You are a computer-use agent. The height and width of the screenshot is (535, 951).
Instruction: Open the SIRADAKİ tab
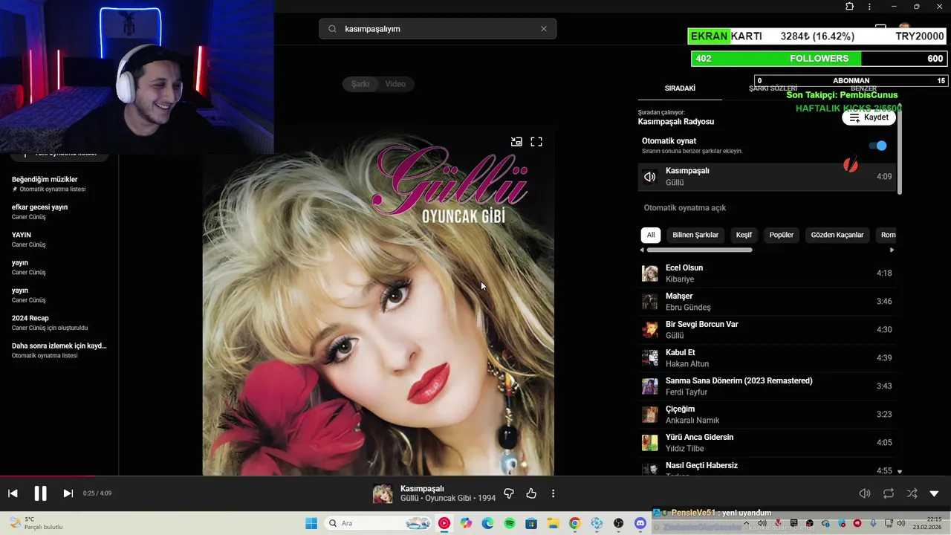(680, 88)
